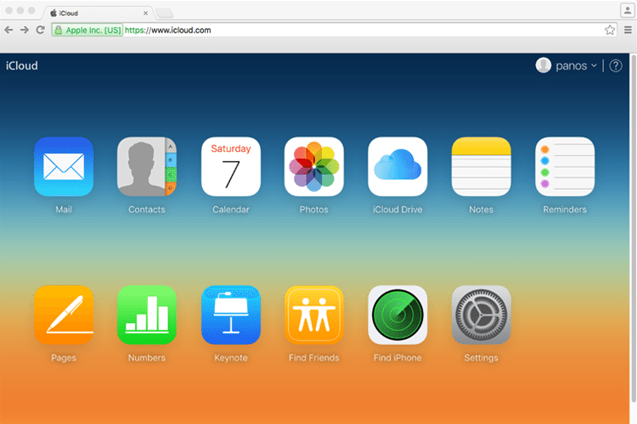Click the Keynote label text

[x=231, y=358]
